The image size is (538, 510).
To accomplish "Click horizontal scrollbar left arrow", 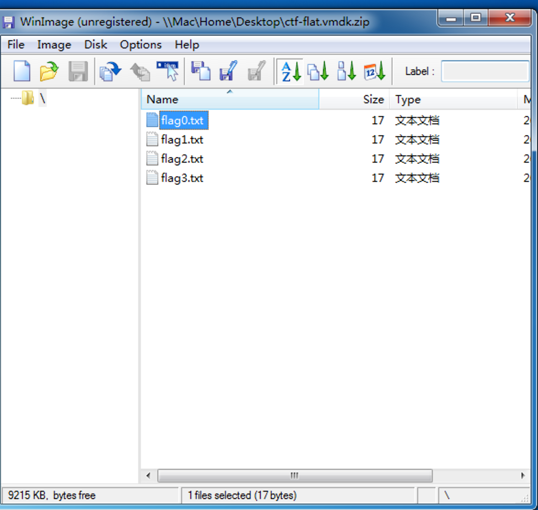I will point(148,475).
